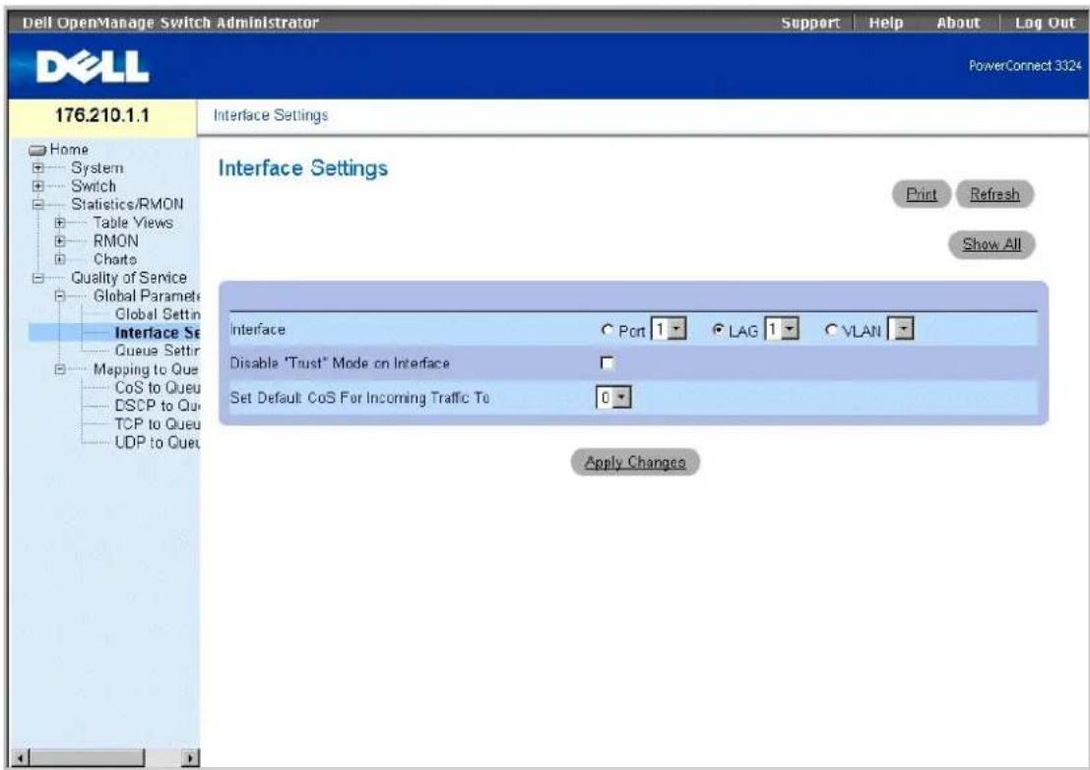Click Support in the top bar
Image resolution: width=1090 pixels, height=770 pixels.
pyautogui.click(x=809, y=23)
